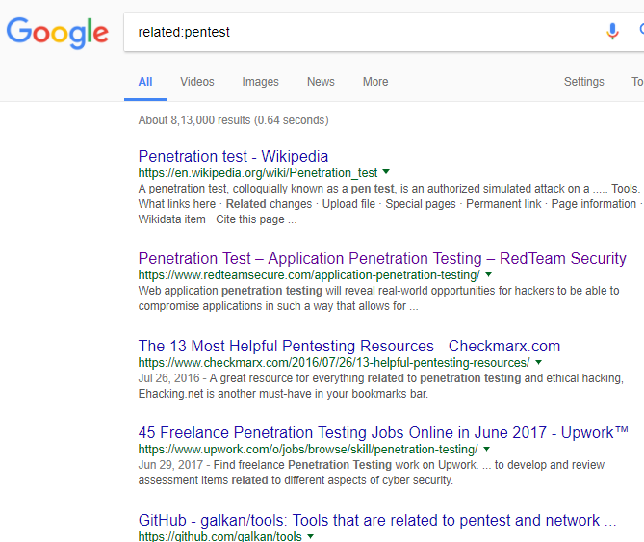
Task: Click the 'Upload file' Wikipedia sublink
Action: (x=348, y=204)
